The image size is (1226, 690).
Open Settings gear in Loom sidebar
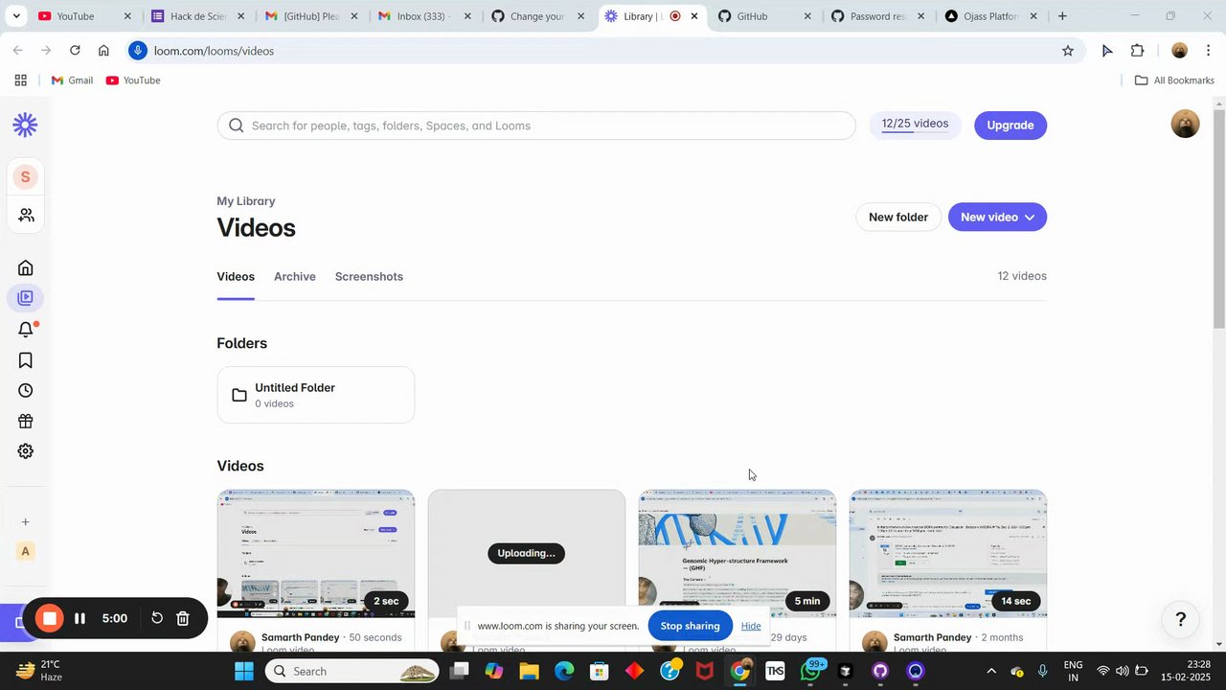click(26, 451)
